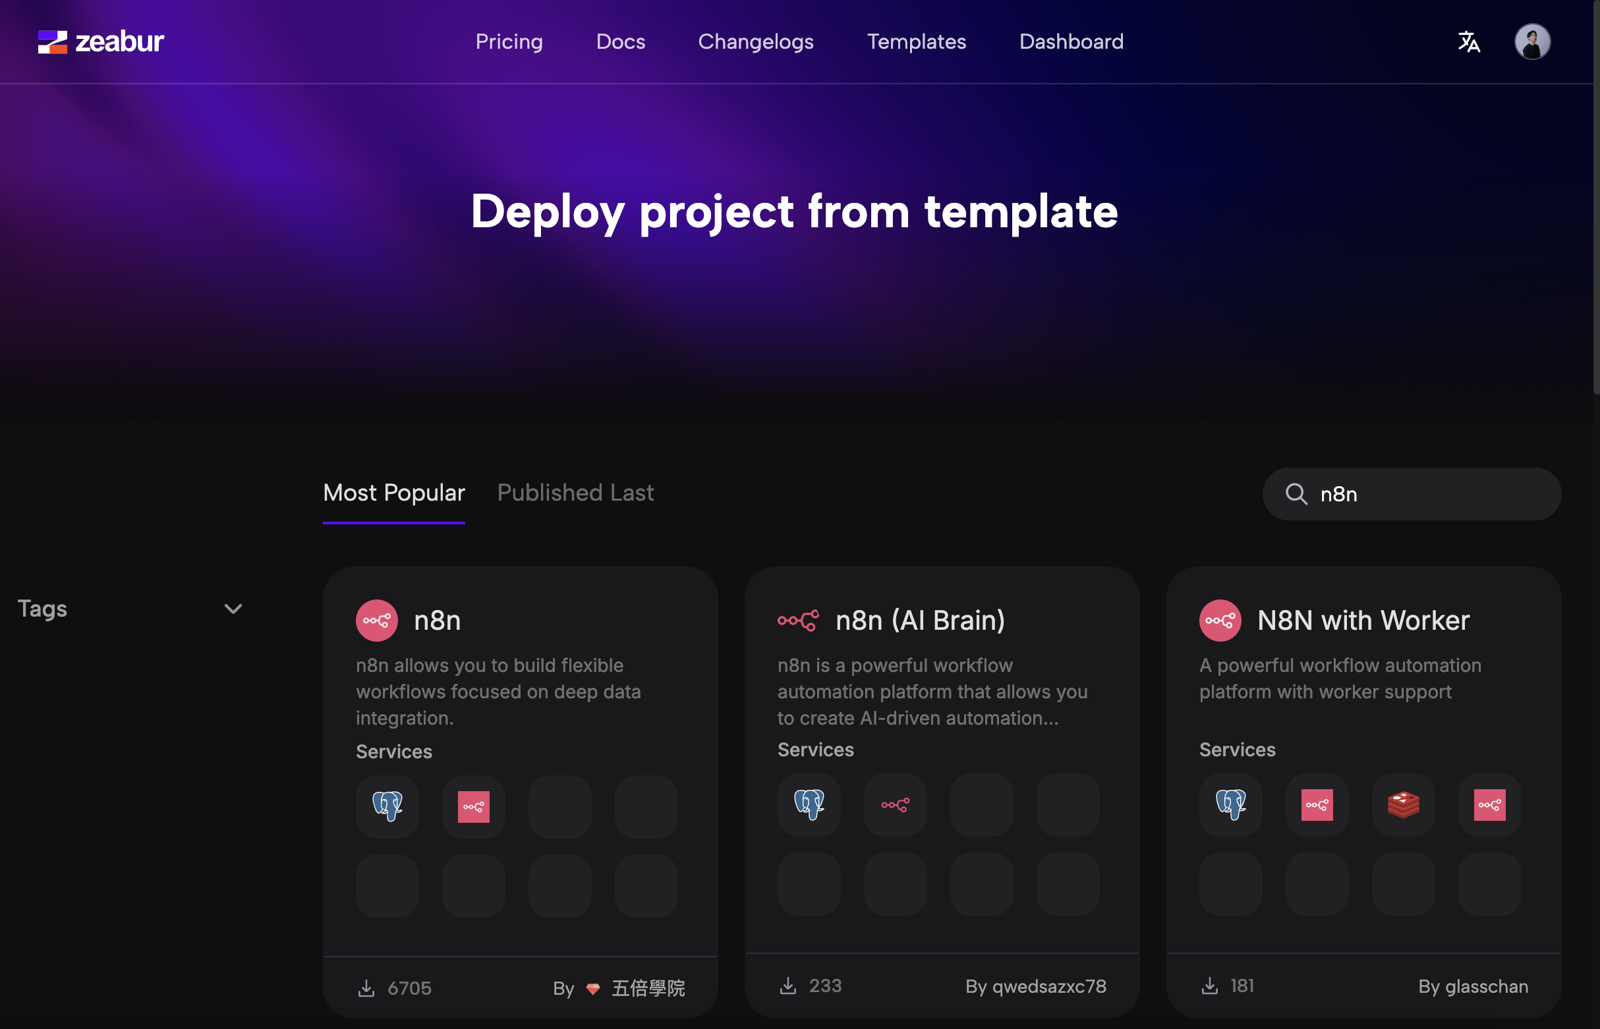Click description 'A powerful workflow automation platform'
This screenshot has width=1600, height=1029.
pyautogui.click(x=1339, y=679)
